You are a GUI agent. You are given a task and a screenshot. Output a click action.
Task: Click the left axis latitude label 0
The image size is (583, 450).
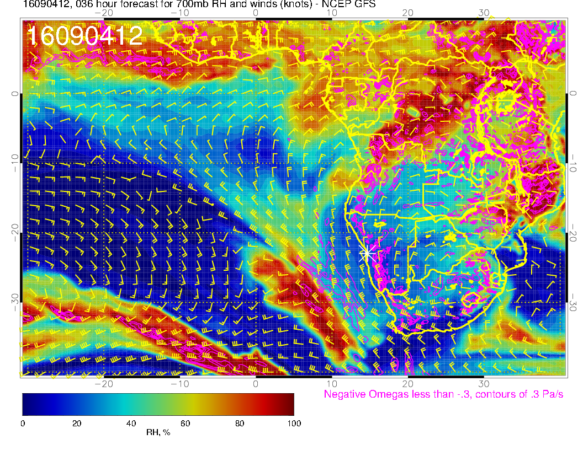tap(14, 94)
